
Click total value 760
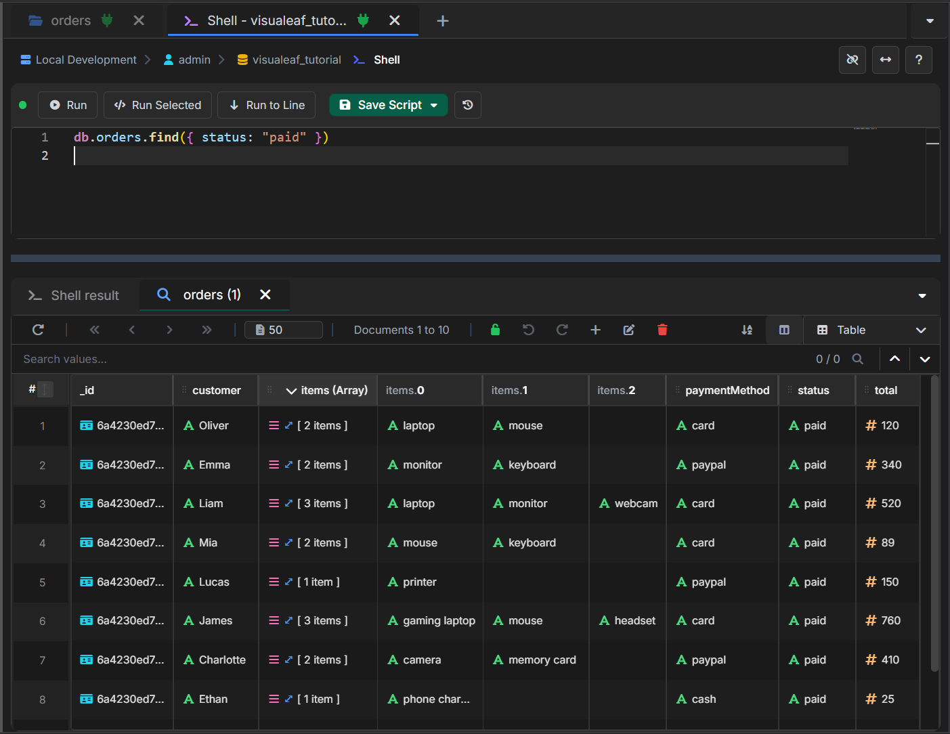click(888, 620)
